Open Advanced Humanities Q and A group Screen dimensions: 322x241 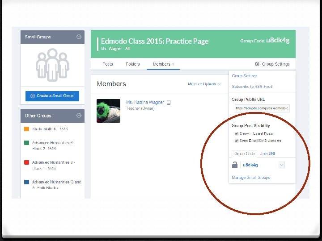click(x=56, y=185)
